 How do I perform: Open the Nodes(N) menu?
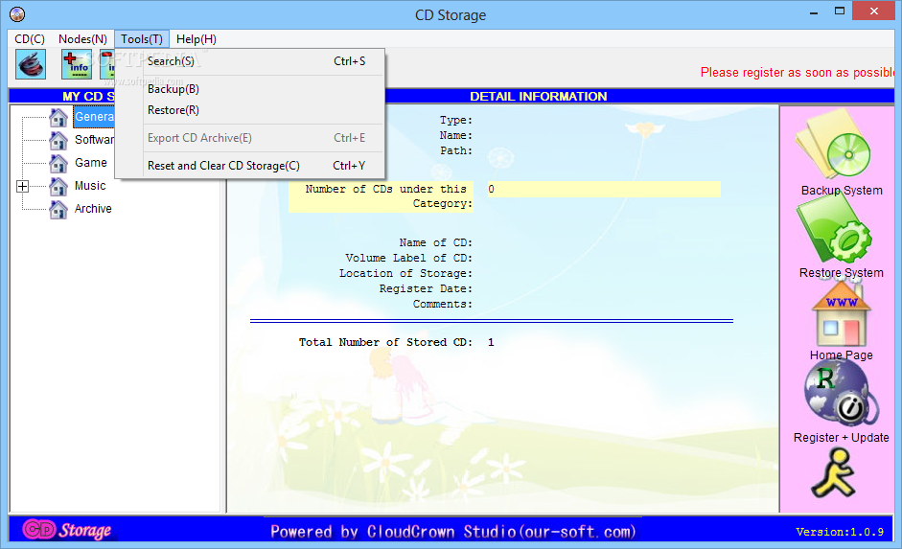[82, 39]
